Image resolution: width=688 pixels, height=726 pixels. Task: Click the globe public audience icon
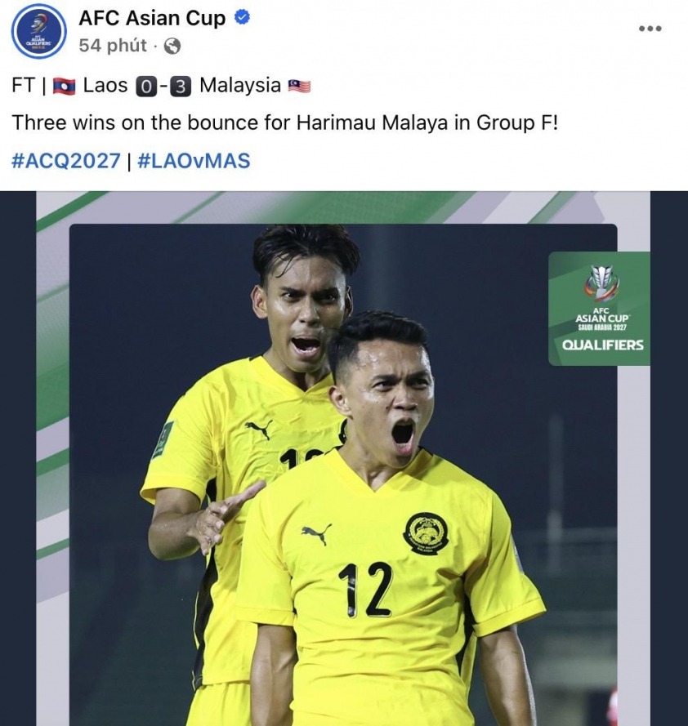click(x=172, y=47)
